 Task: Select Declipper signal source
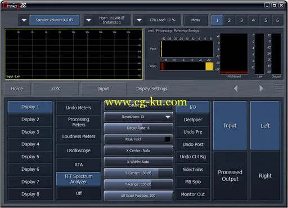[x=193, y=120]
